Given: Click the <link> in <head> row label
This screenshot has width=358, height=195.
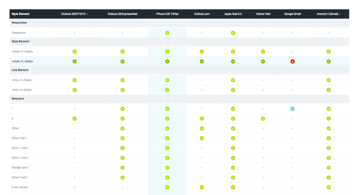Looking at the screenshot, I should [21, 80].
